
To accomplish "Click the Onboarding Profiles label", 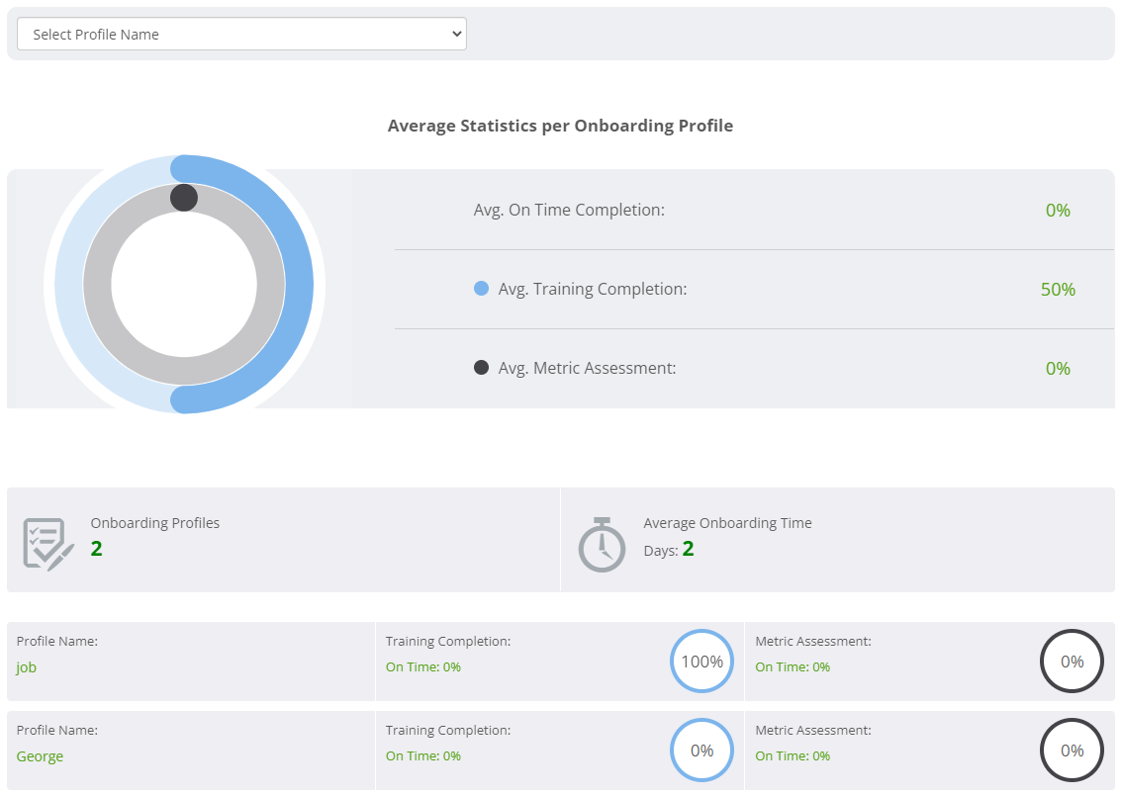I will tap(155, 523).
